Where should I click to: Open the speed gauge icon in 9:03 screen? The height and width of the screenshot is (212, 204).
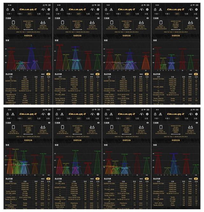[x=191, y=10]
